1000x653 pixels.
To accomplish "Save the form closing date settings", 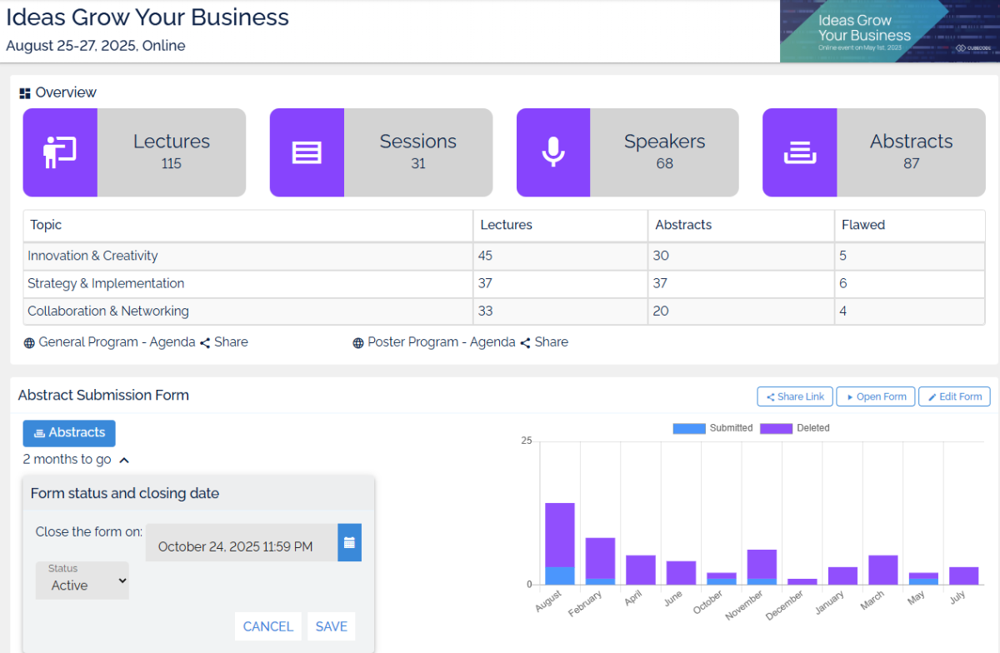I will (331, 626).
